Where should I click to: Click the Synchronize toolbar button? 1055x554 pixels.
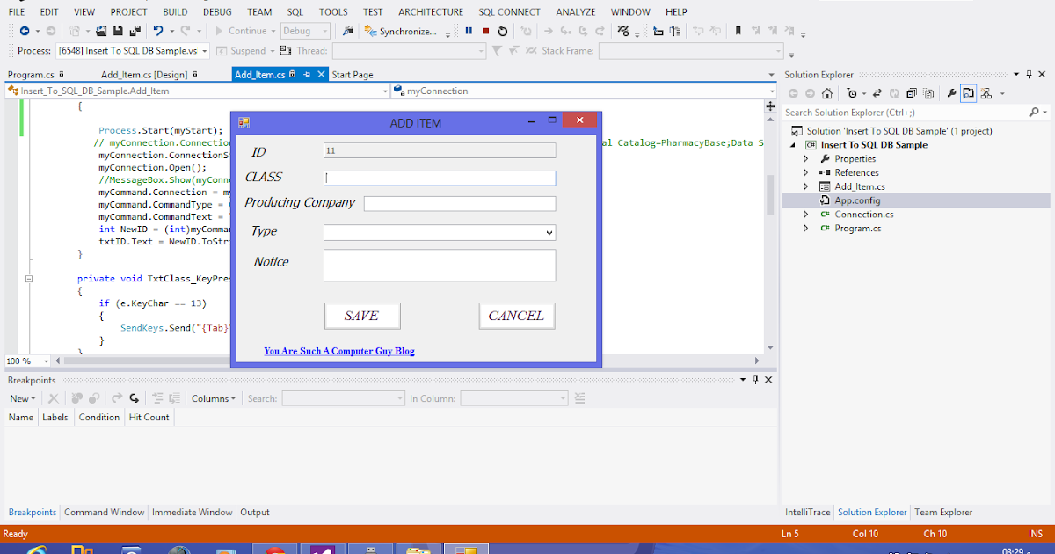tap(401, 31)
